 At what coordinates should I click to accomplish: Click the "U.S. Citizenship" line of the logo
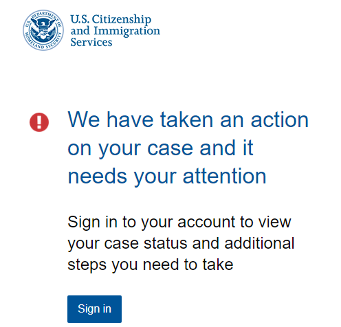(x=111, y=19)
